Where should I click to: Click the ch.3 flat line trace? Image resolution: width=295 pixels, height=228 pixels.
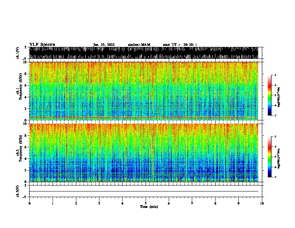point(144,191)
